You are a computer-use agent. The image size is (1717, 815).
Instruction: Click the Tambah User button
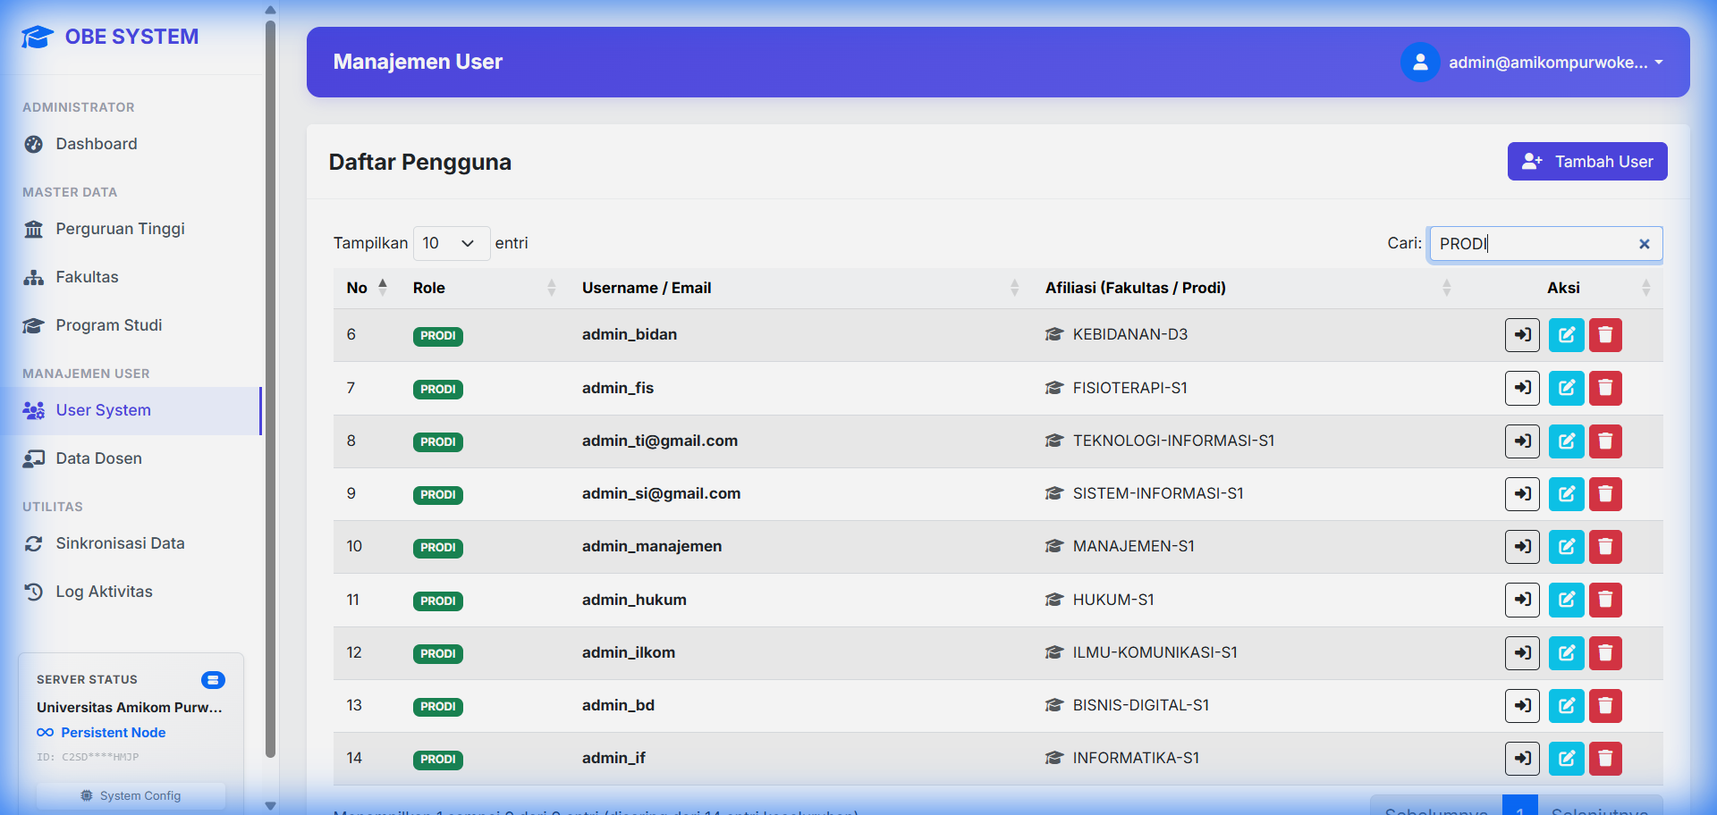1586,162
